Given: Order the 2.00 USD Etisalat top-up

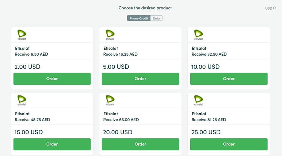Looking at the screenshot, I should point(52,79).
